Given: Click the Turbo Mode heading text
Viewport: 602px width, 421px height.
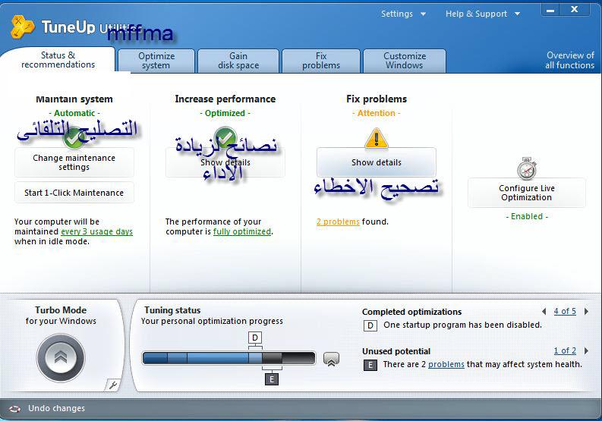Looking at the screenshot, I should pyautogui.click(x=61, y=310).
